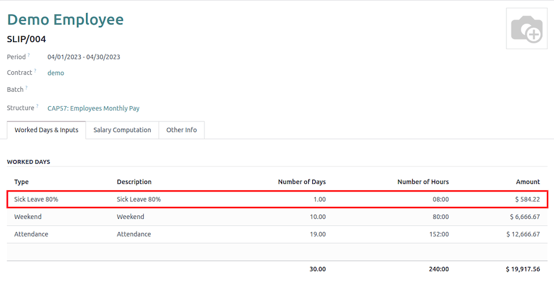Sort by the Number of Days header
This screenshot has height=281, width=554.
tap(302, 182)
